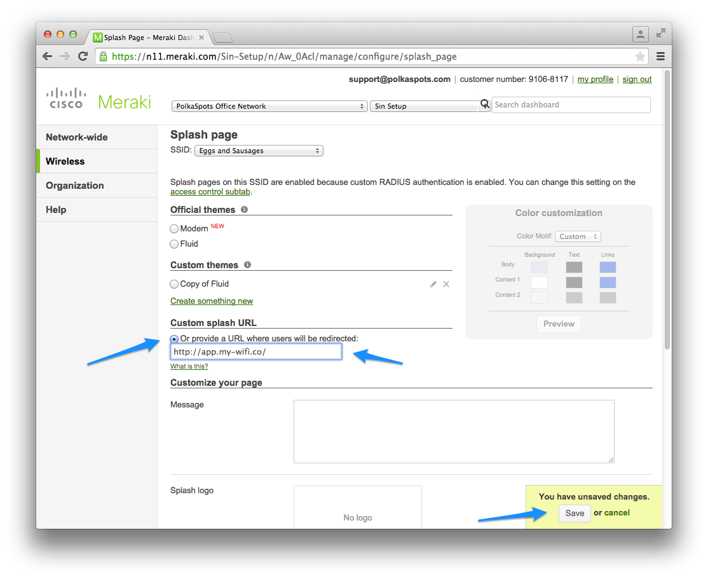708x579 pixels.
Task: Click the cancel link for unsaved changes
Action: [x=616, y=513]
